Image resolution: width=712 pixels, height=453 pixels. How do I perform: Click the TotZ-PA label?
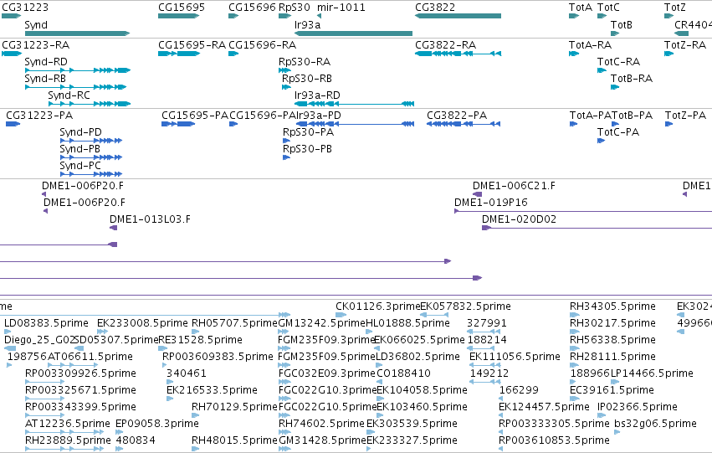pyautogui.click(x=685, y=116)
